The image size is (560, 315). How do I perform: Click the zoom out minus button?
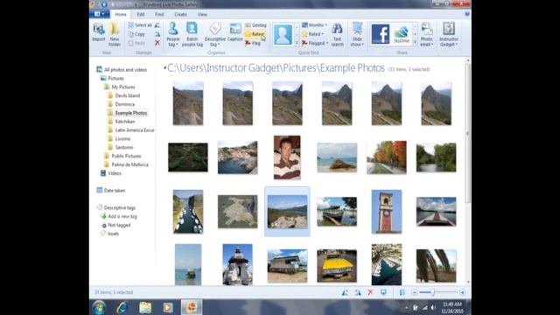click(414, 292)
